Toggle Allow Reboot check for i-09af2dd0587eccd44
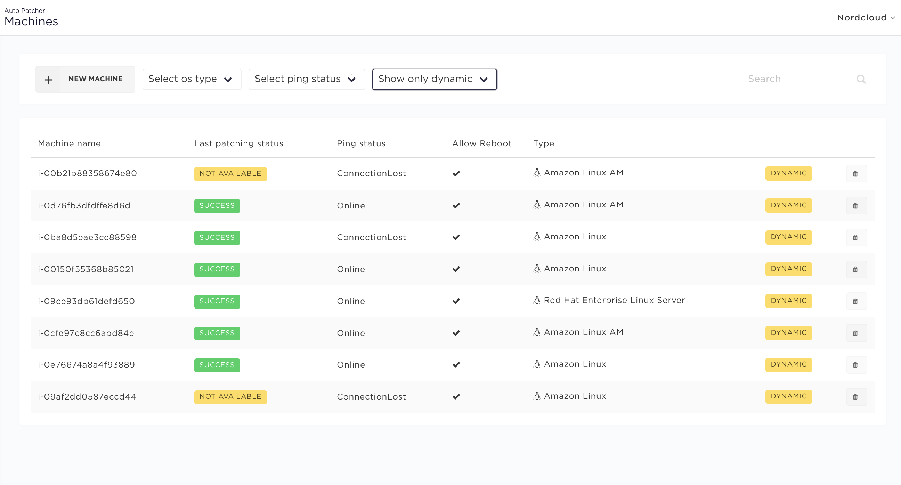Screen dimensions: 901x485 pos(456,397)
